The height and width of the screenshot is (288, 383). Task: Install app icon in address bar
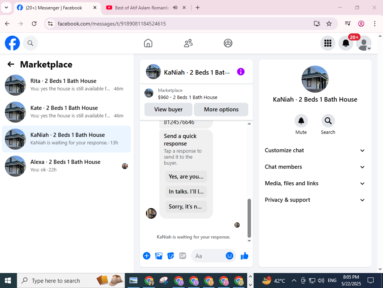pyautogui.click(x=317, y=24)
